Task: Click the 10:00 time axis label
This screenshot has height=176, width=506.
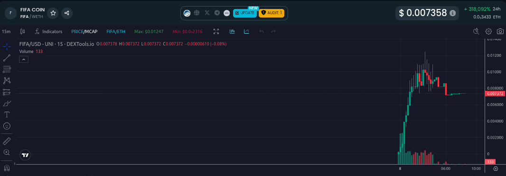Action: tap(476, 168)
